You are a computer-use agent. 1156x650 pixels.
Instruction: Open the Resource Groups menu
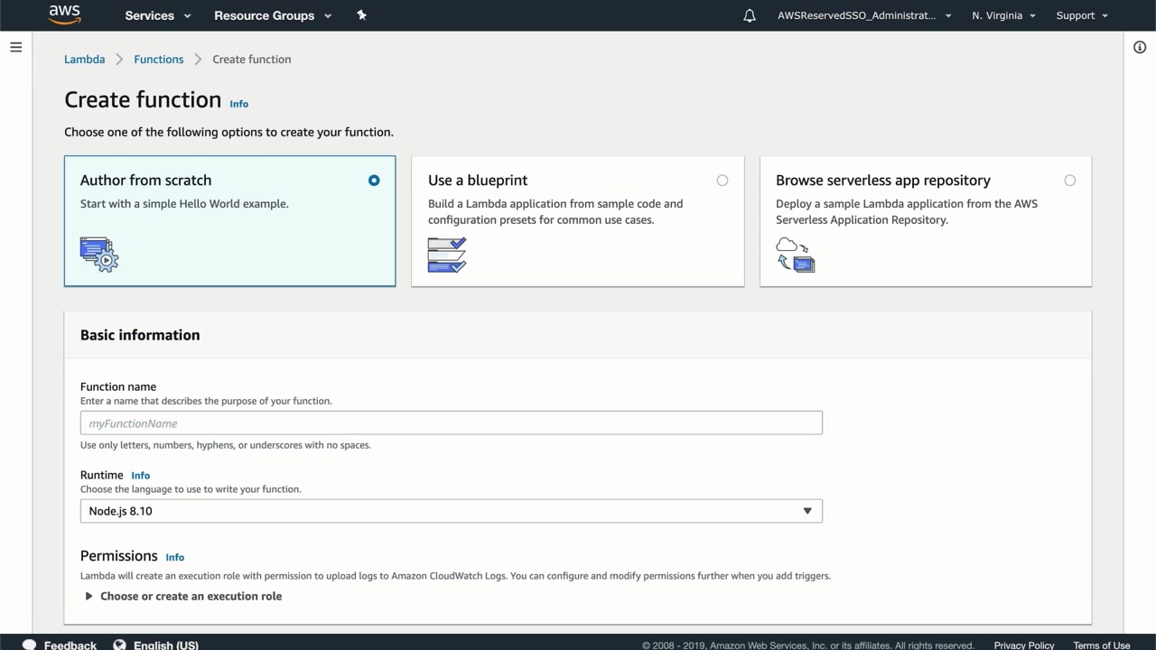[272, 15]
